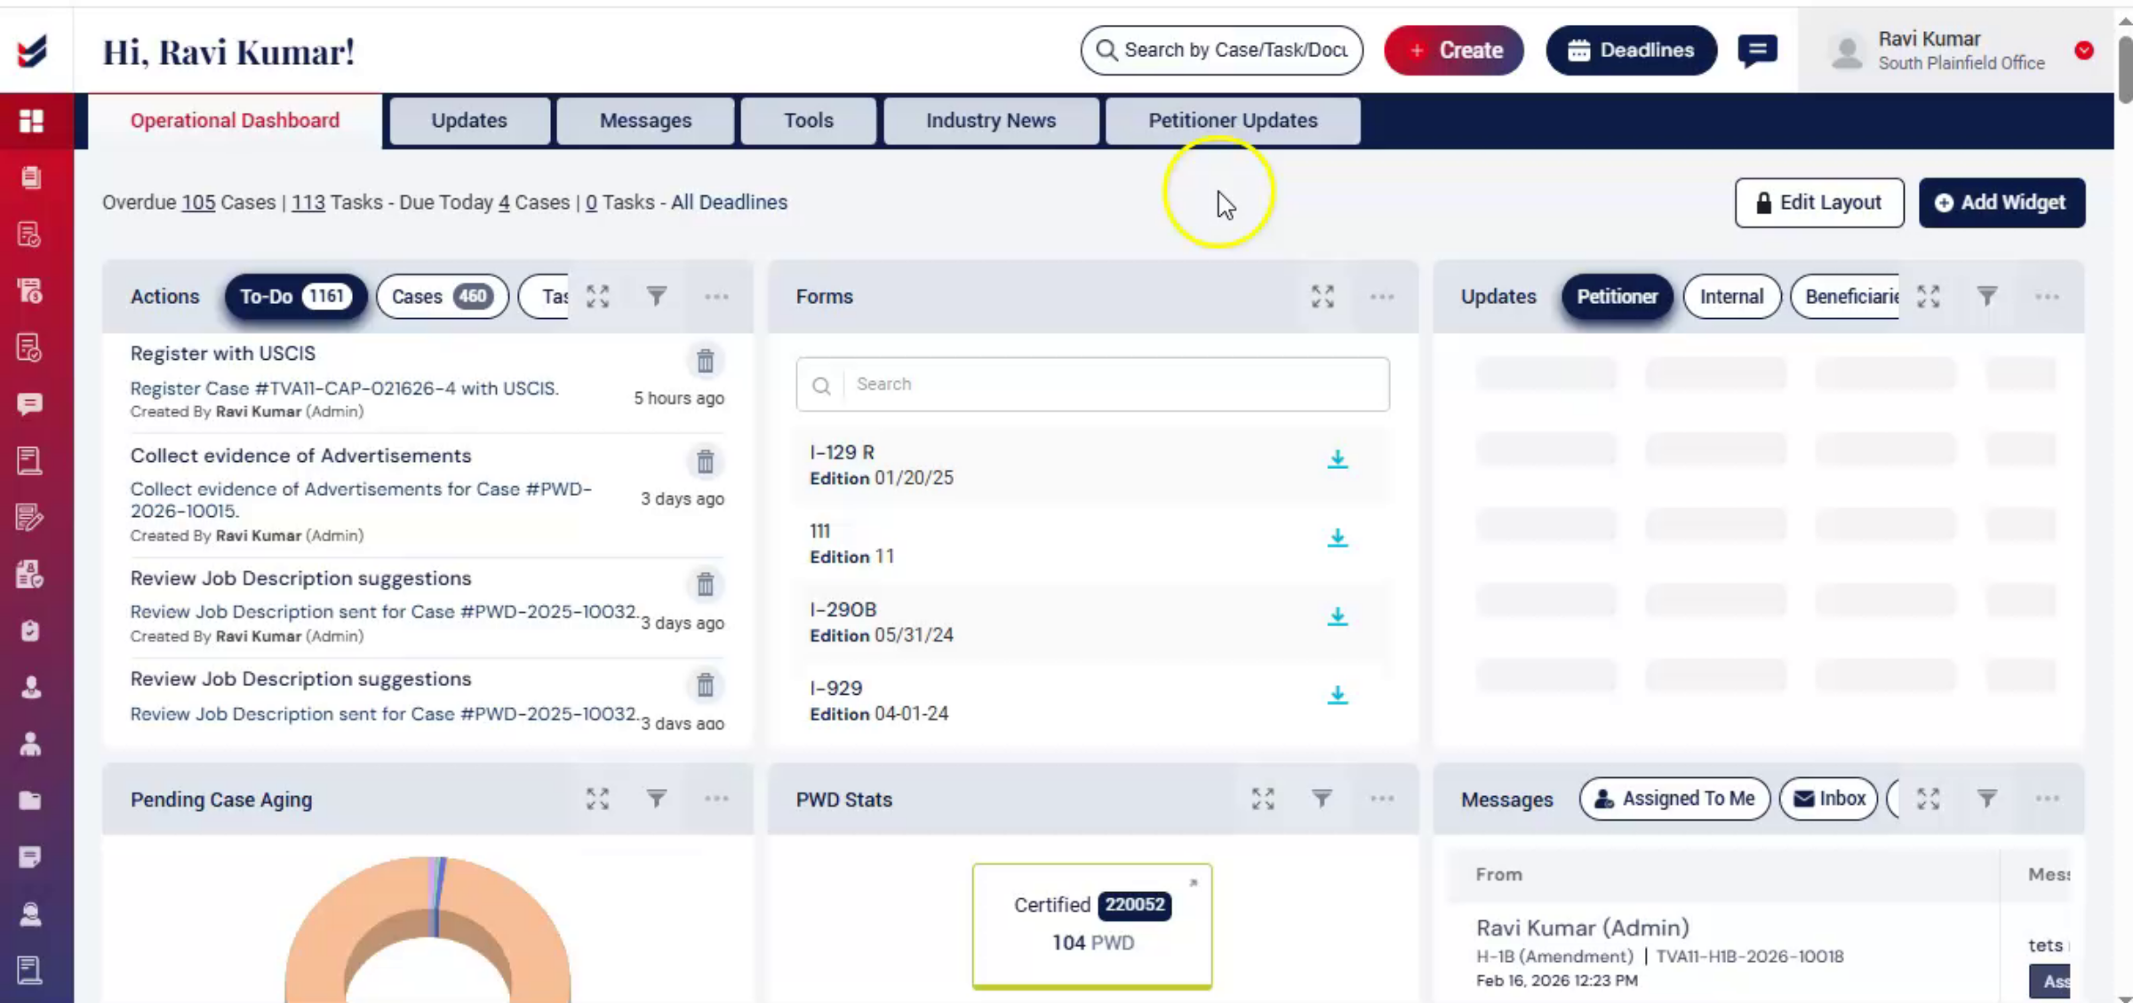Expand Pending Case Aging widget fullscreen
Viewport: 2133px width, 1003px height.
598,799
